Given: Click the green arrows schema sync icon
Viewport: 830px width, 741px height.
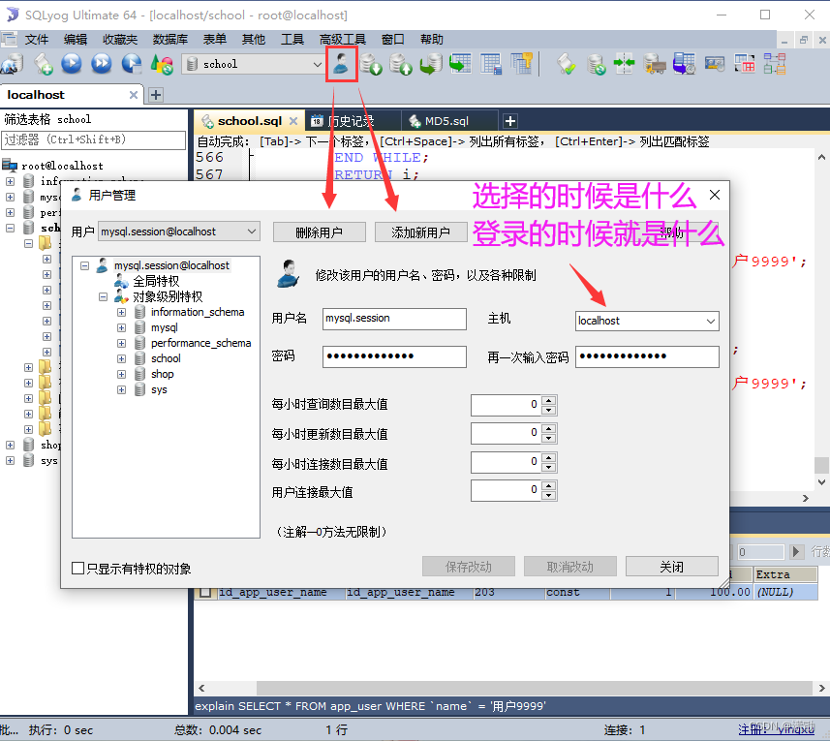Looking at the screenshot, I should tap(625, 64).
